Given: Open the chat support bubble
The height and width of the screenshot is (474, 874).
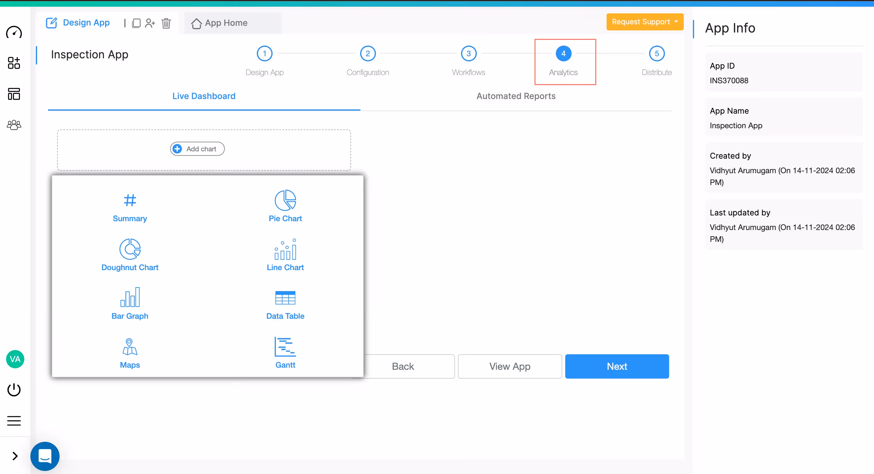Looking at the screenshot, I should (44, 456).
